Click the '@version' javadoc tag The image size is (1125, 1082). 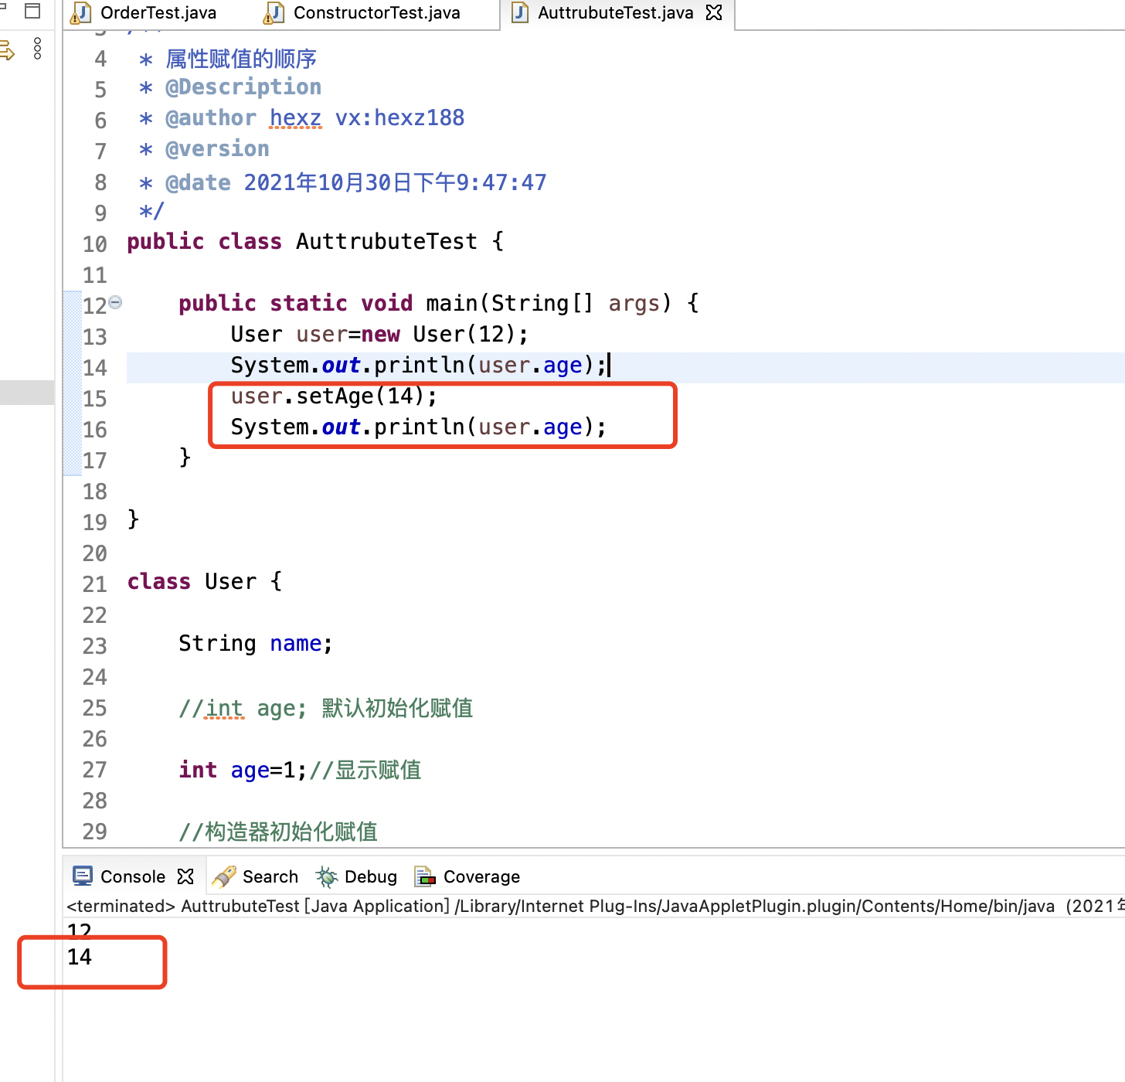[217, 148]
